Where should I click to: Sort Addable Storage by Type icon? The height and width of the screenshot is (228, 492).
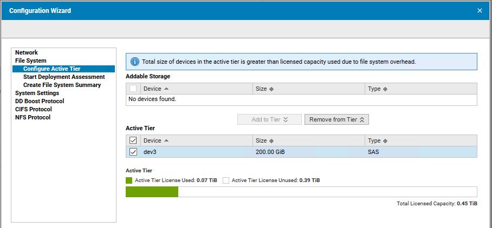pos(385,89)
